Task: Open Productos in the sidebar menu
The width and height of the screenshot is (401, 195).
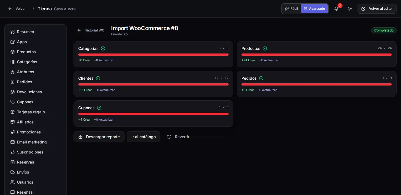Action: 36,52
